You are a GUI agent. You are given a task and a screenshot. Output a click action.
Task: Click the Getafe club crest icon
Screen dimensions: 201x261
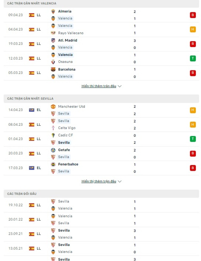53,150
